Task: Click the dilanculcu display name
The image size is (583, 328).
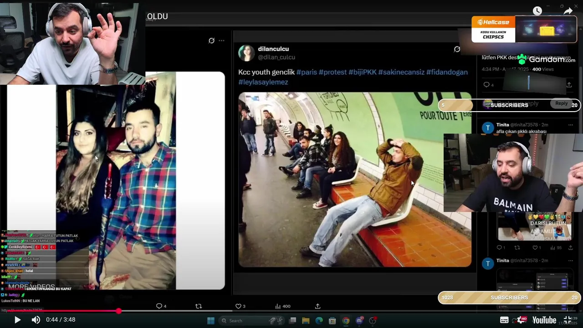Action: (273, 49)
